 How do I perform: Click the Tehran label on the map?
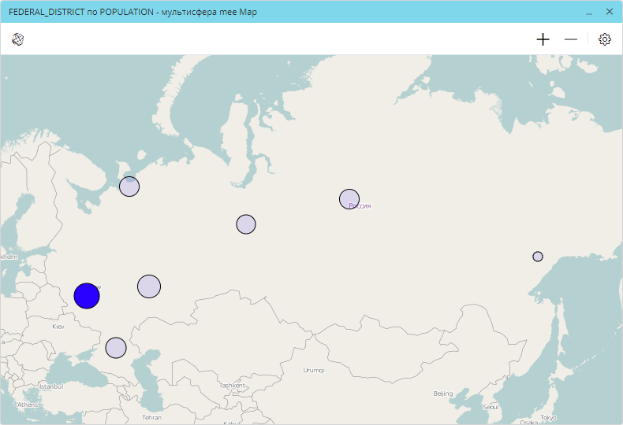tap(151, 418)
